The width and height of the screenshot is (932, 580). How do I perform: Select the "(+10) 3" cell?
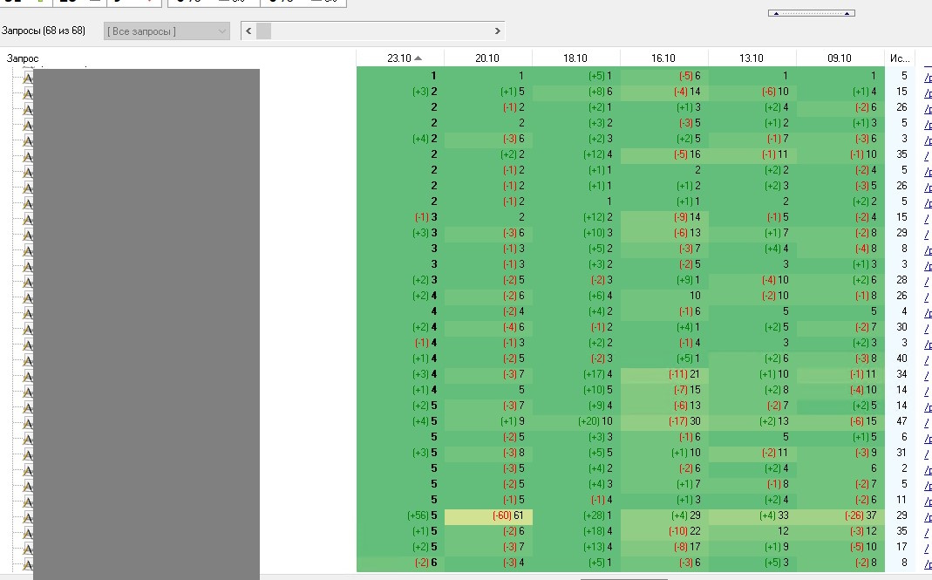click(576, 233)
